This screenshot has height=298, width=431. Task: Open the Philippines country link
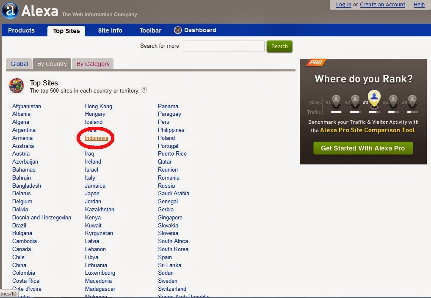pos(171,130)
